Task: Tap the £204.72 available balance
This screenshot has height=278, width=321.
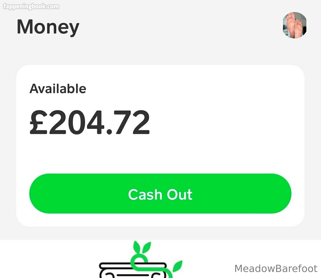Action: tap(90, 122)
